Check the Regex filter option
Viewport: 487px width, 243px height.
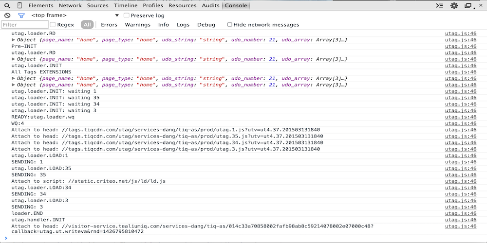(53, 25)
